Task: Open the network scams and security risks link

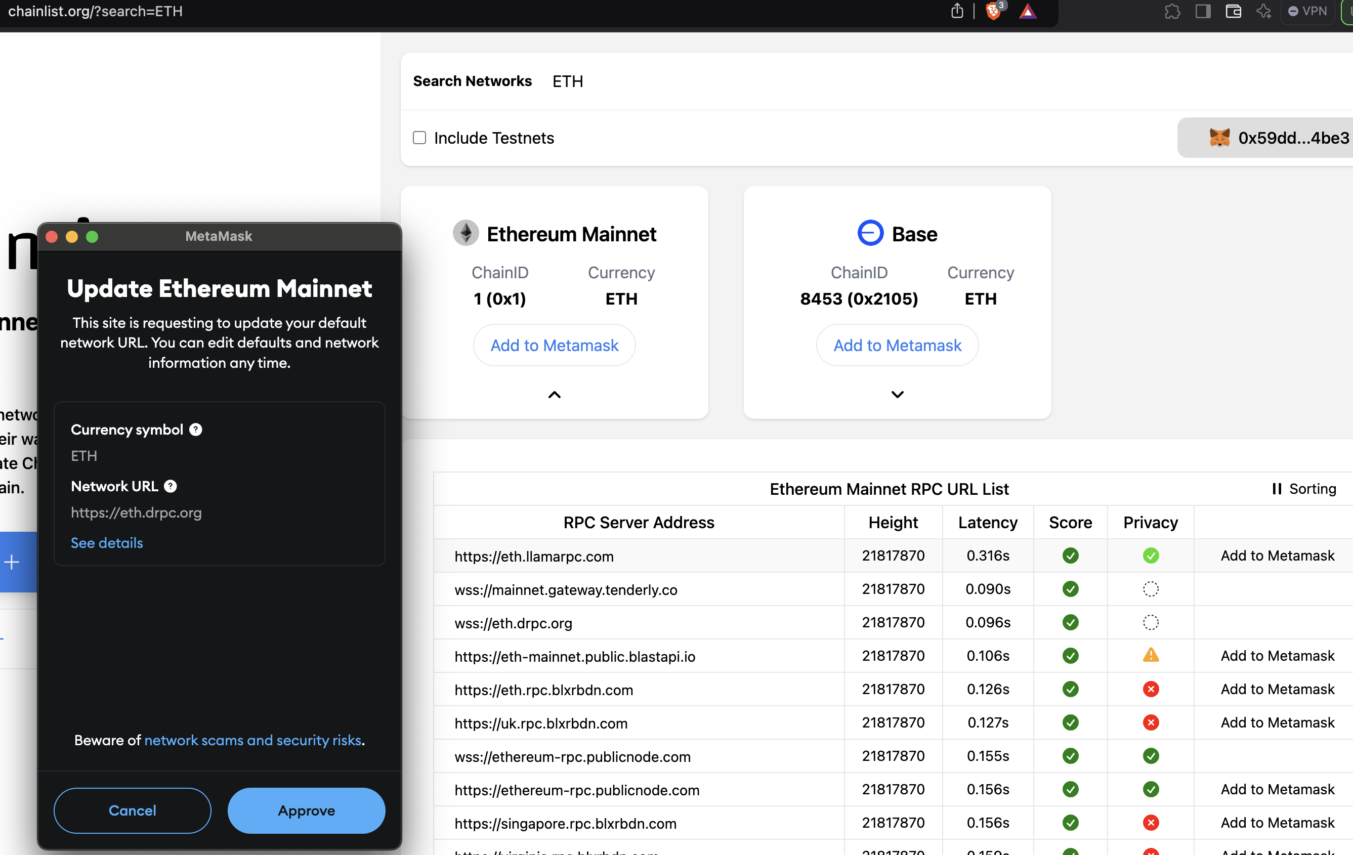Action: (253, 740)
